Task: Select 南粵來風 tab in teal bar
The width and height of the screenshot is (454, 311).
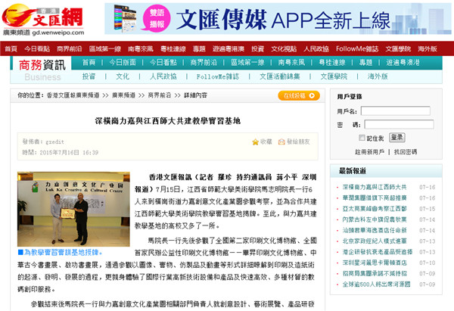Action: click(291, 63)
